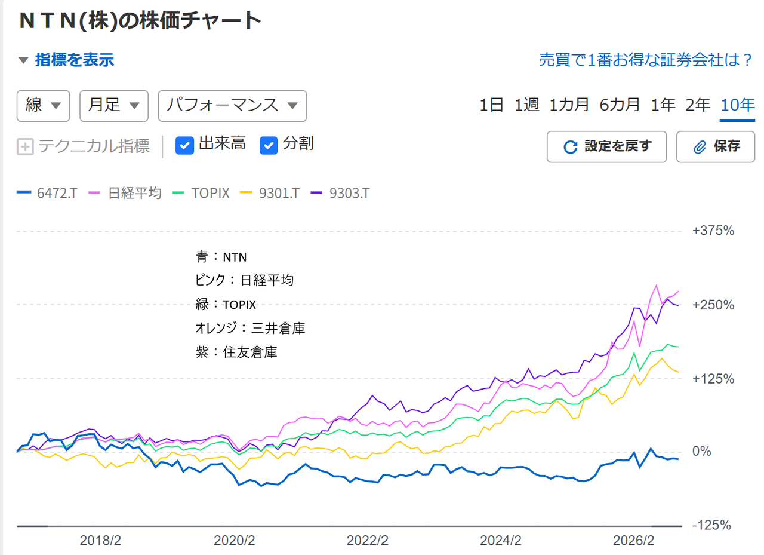Image resolution: width=764 pixels, height=555 pixels.
Task: Click the 0% axis label
Action: (x=701, y=452)
